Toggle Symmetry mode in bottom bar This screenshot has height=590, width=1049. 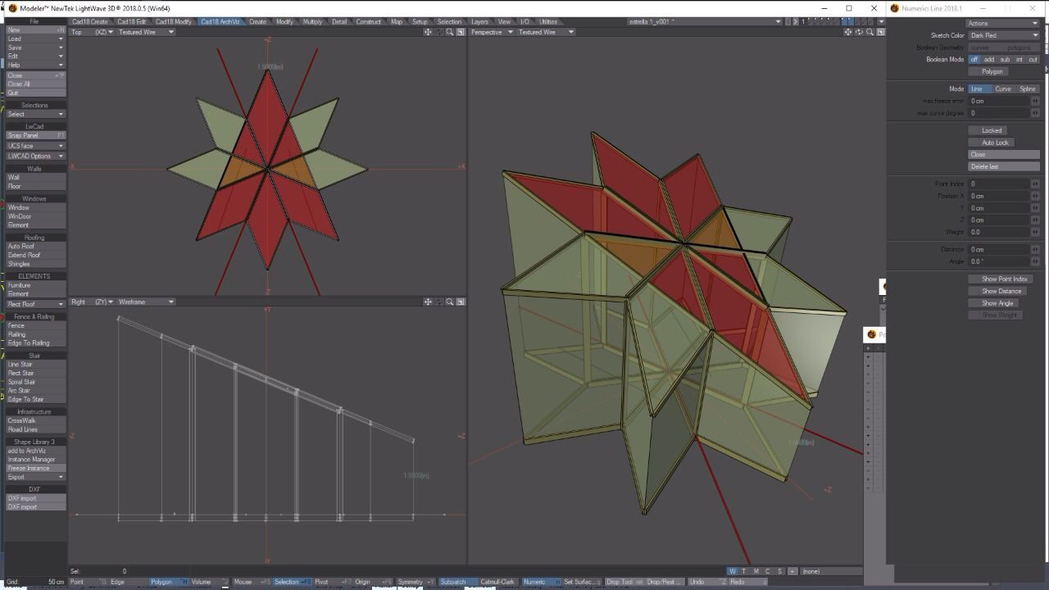tap(416, 582)
